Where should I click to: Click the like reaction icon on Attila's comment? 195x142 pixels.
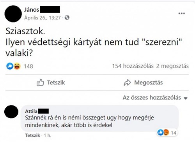pos(160,133)
